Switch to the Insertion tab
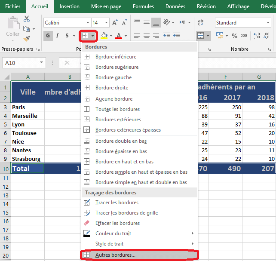This screenshot has height=261, width=276. [x=69, y=6]
